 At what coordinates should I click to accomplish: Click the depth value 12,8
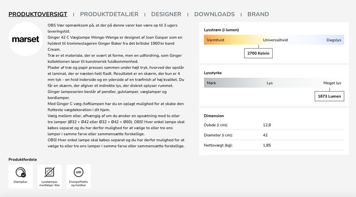(267, 125)
